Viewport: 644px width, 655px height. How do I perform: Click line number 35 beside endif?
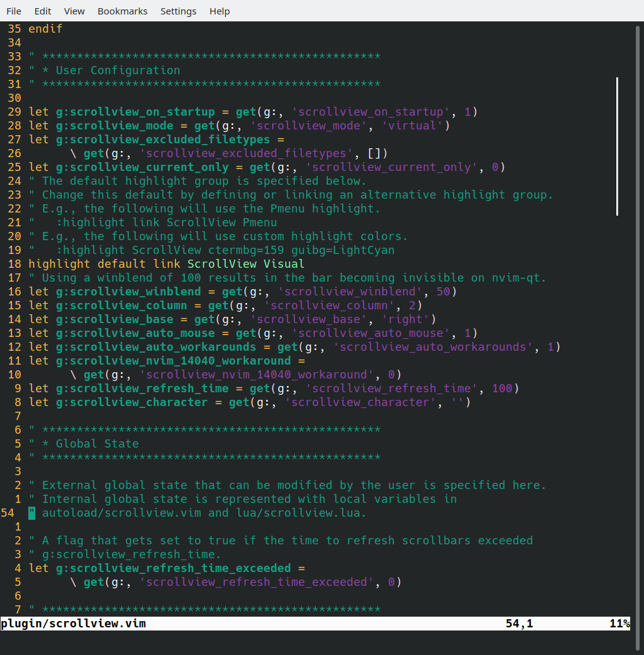(x=14, y=28)
